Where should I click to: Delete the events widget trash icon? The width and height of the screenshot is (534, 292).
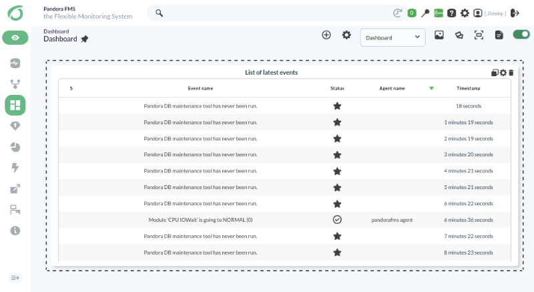coord(511,73)
